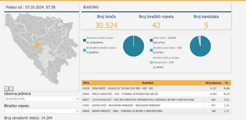Click percentage 3,34
The width and height of the screenshot is (246, 120).
(226, 105)
